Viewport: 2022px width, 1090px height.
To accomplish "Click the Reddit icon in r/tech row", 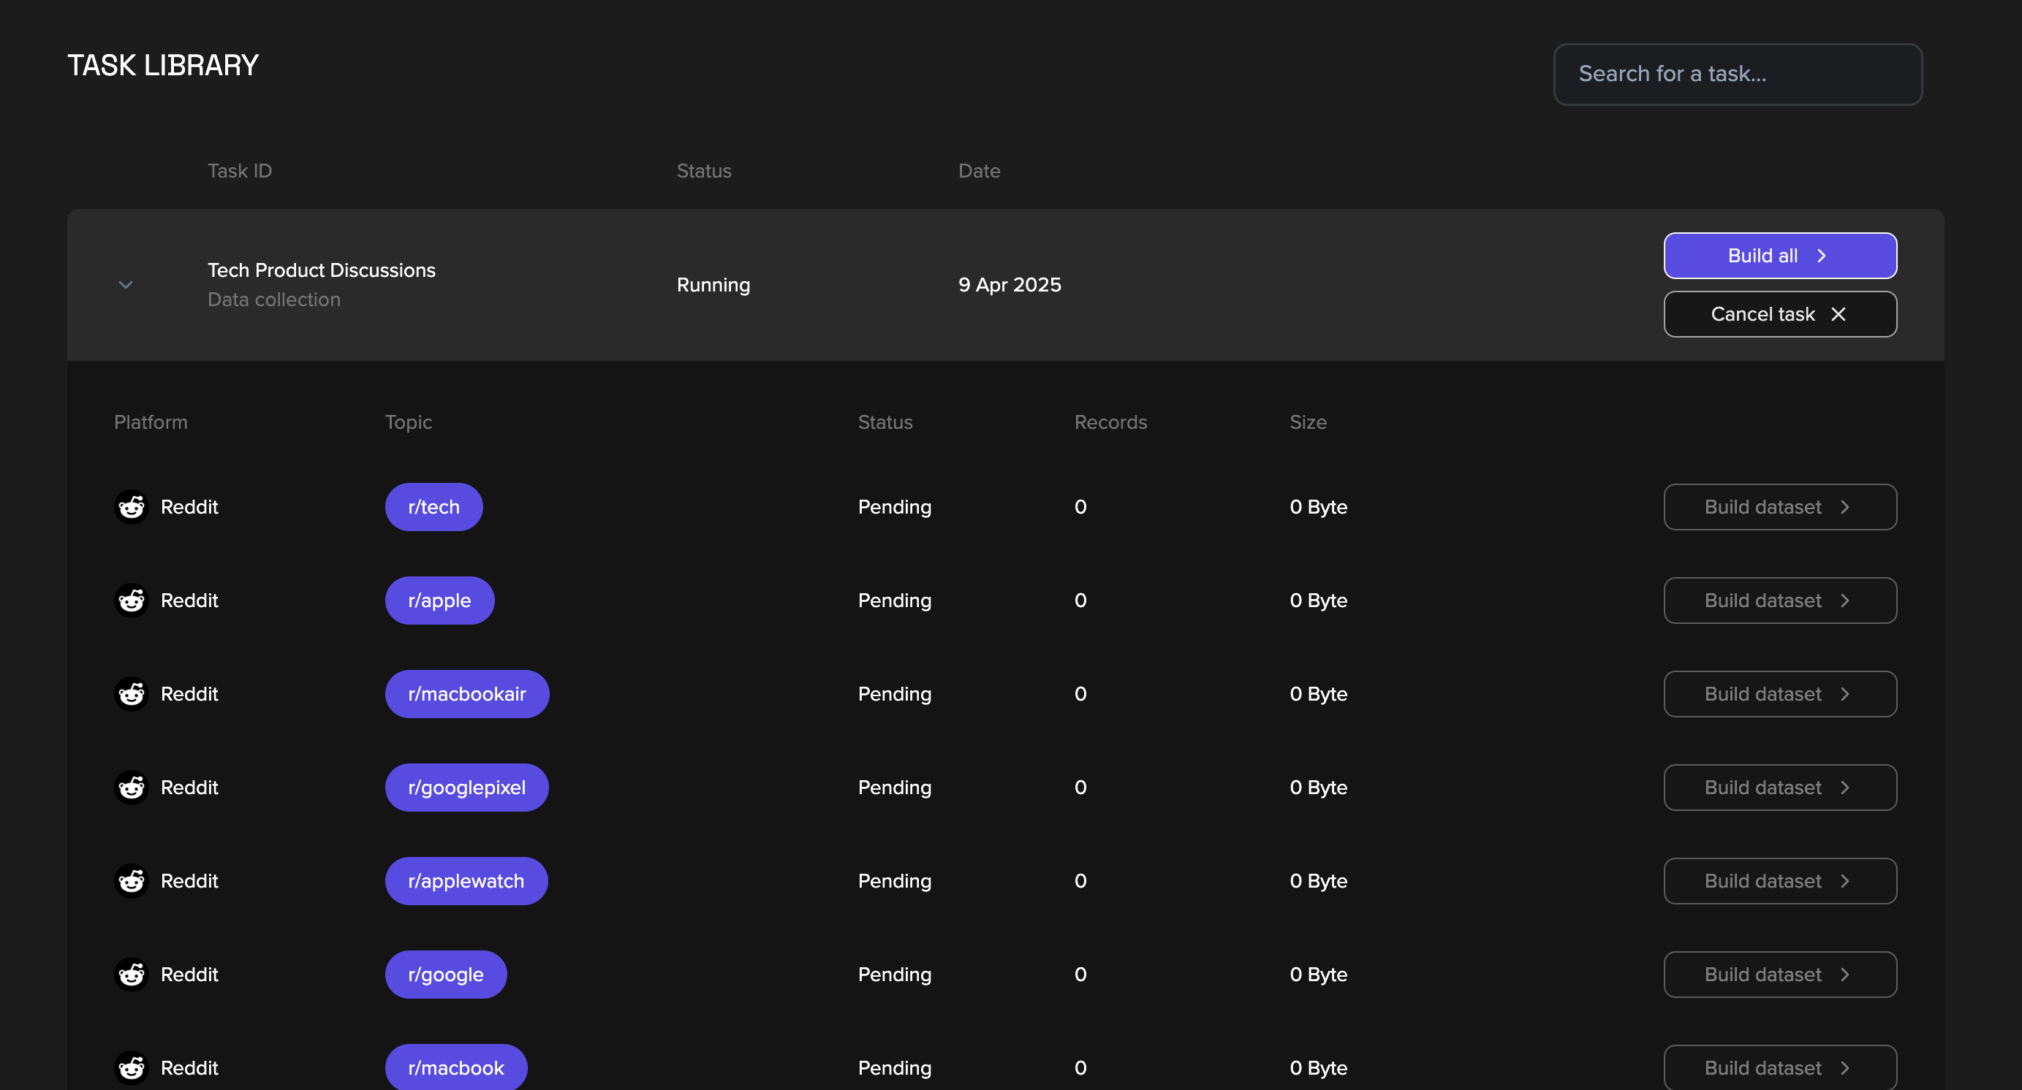I will point(132,507).
